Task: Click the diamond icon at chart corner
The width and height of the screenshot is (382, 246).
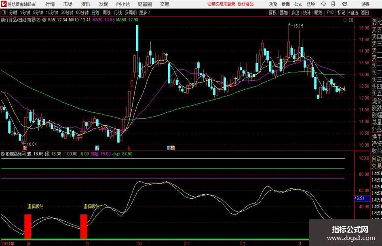Action: click(345, 20)
